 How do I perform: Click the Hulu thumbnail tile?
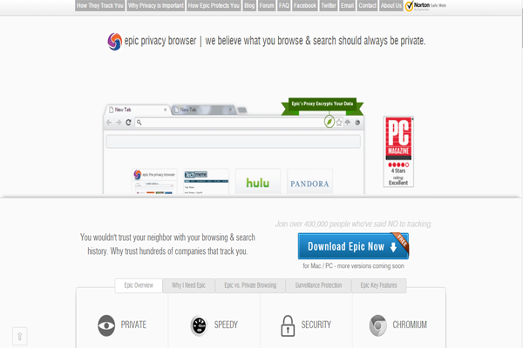258,182
